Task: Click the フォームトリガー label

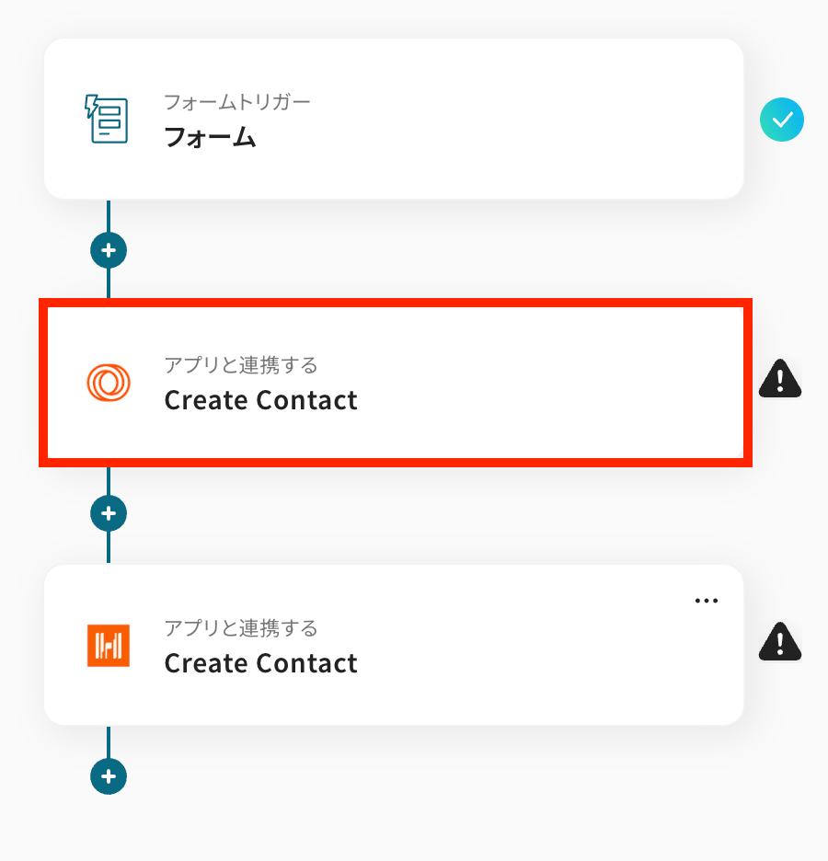Action: click(x=237, y=102)
